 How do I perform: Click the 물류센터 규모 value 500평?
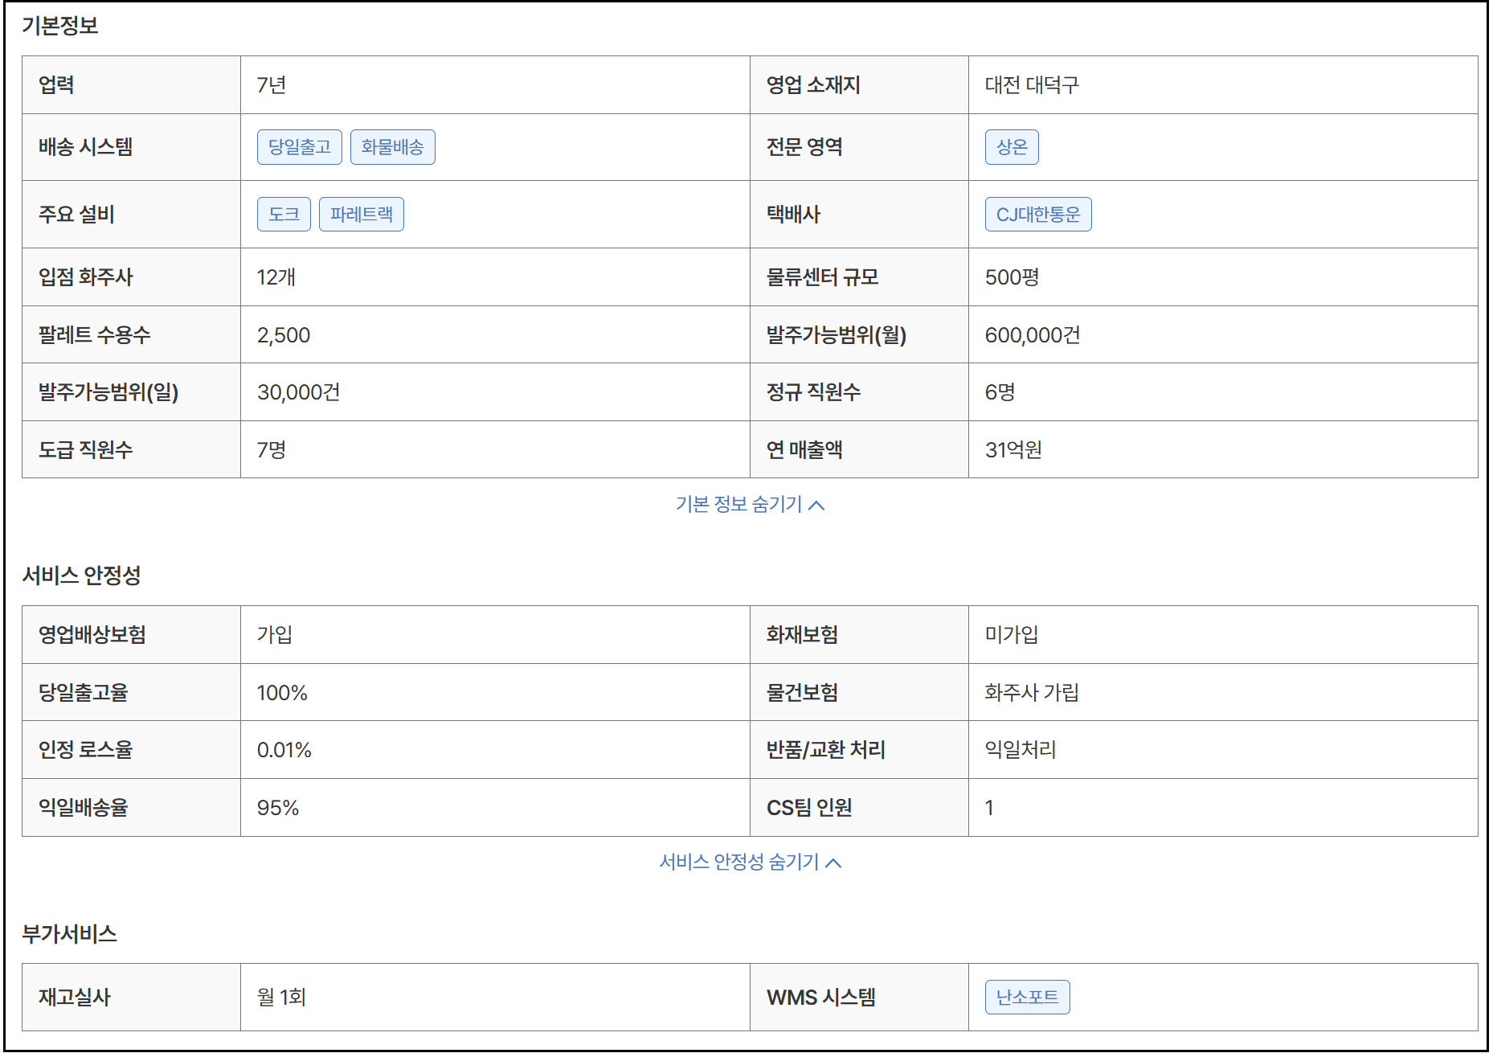coord(1012,277)
